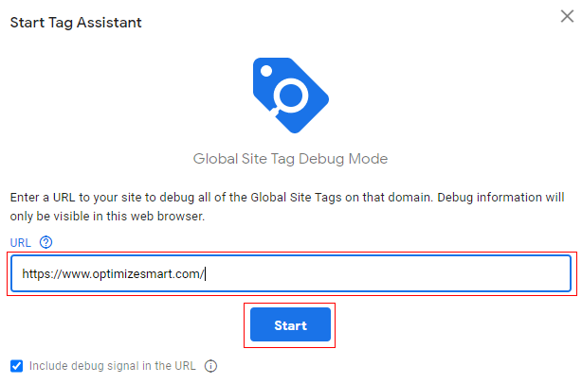Click the 'Enter a URL to your site' text
Screen dimensions: 582x384
click(76, 198)
